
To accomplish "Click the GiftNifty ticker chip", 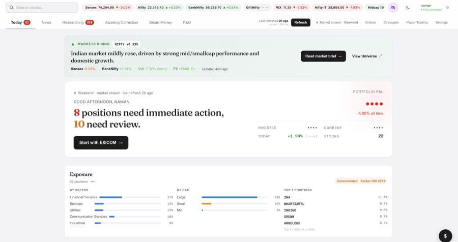I will click(257, 8).
